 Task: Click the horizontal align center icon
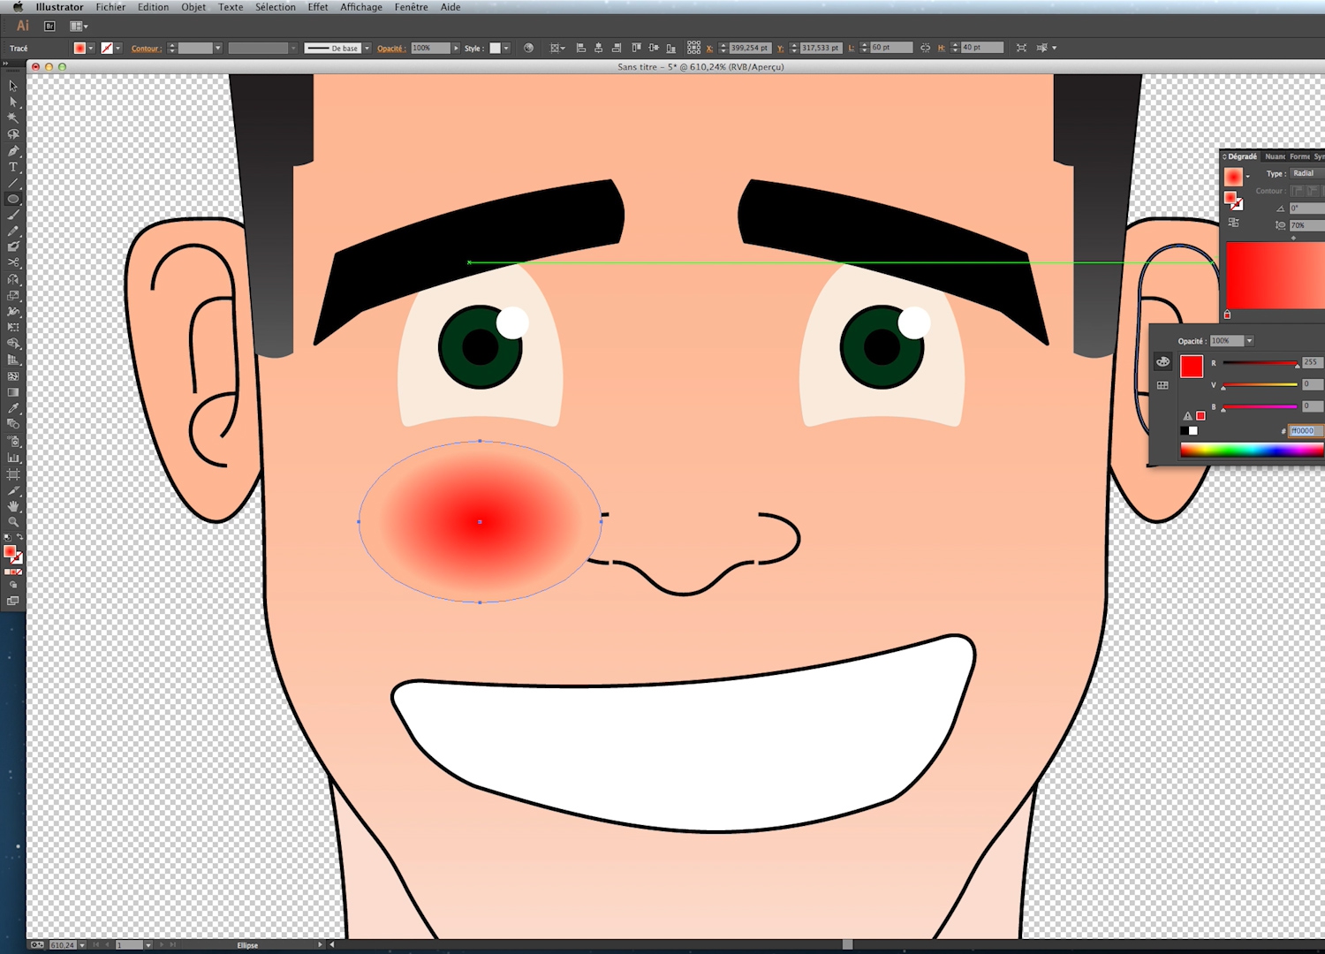598,48
